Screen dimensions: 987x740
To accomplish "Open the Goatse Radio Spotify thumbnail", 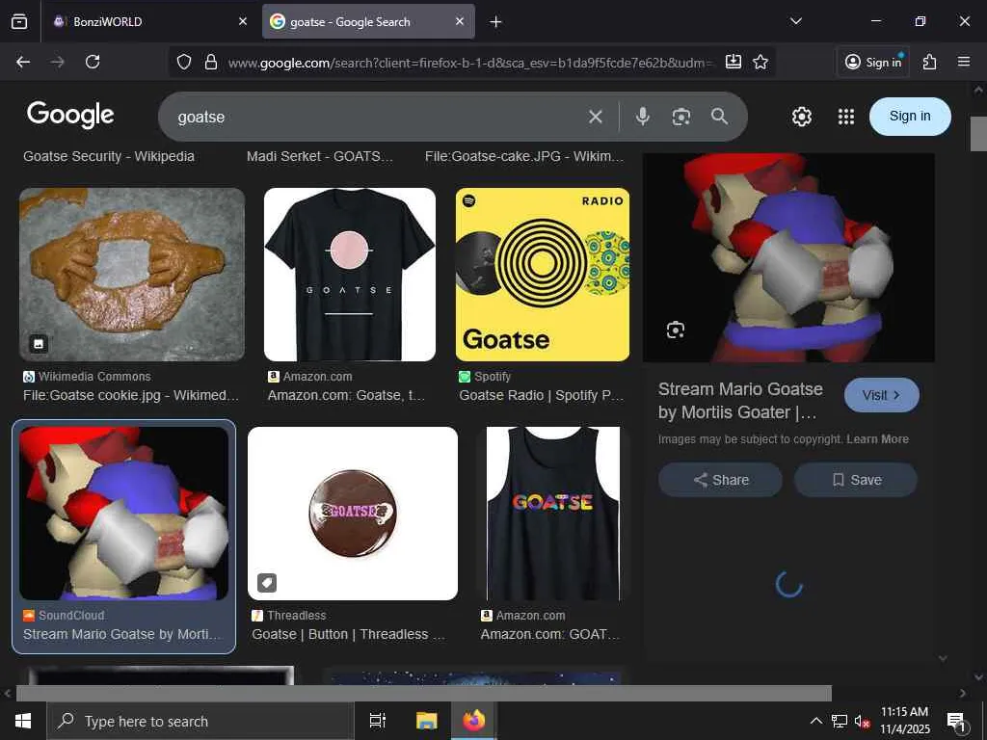I will click(542, 275).
